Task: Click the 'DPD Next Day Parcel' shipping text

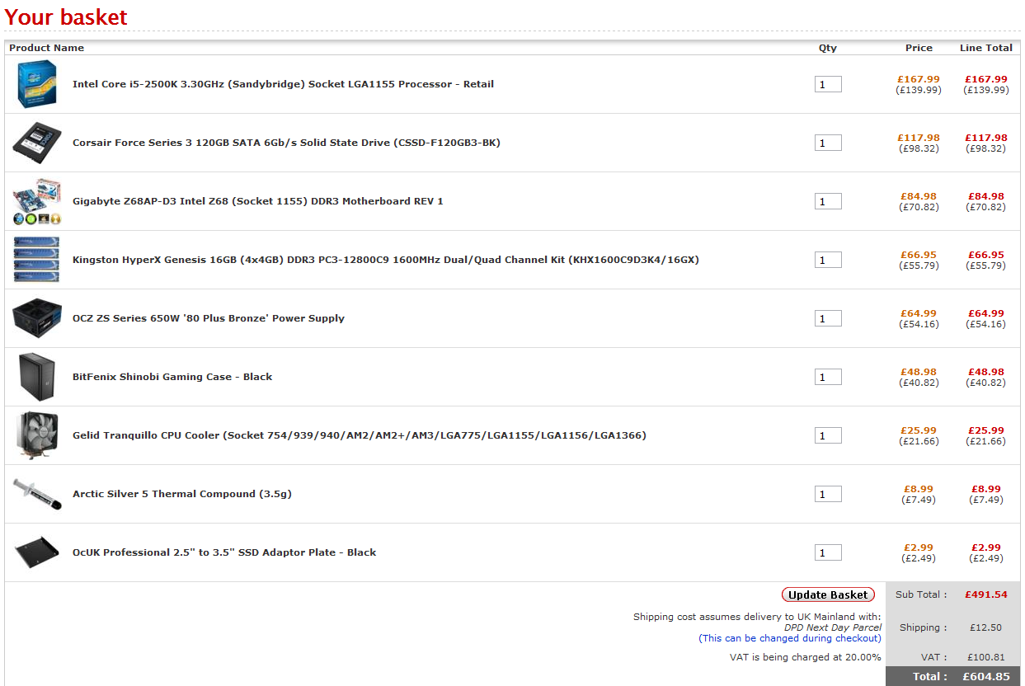Action: tap(833, 627)
